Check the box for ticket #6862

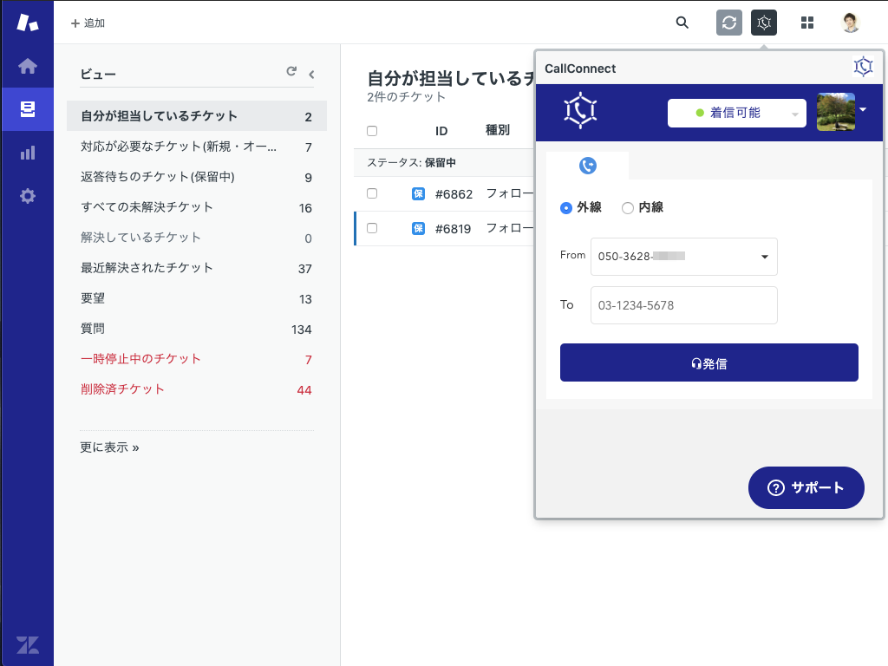(372, 193)
